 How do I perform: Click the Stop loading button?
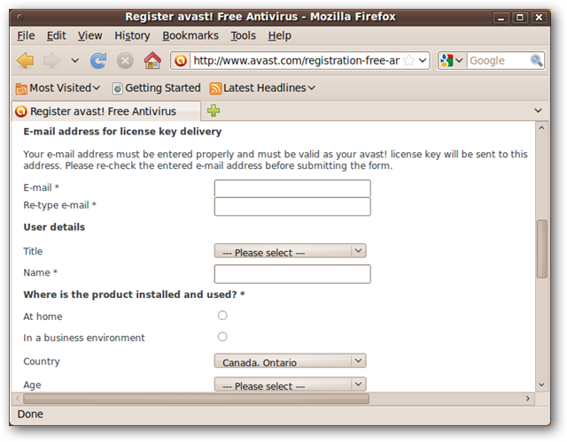pyautogui.click(x=125, y=61)
